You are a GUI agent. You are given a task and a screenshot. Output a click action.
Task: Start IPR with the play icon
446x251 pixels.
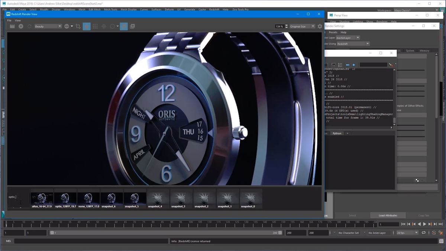21,26
